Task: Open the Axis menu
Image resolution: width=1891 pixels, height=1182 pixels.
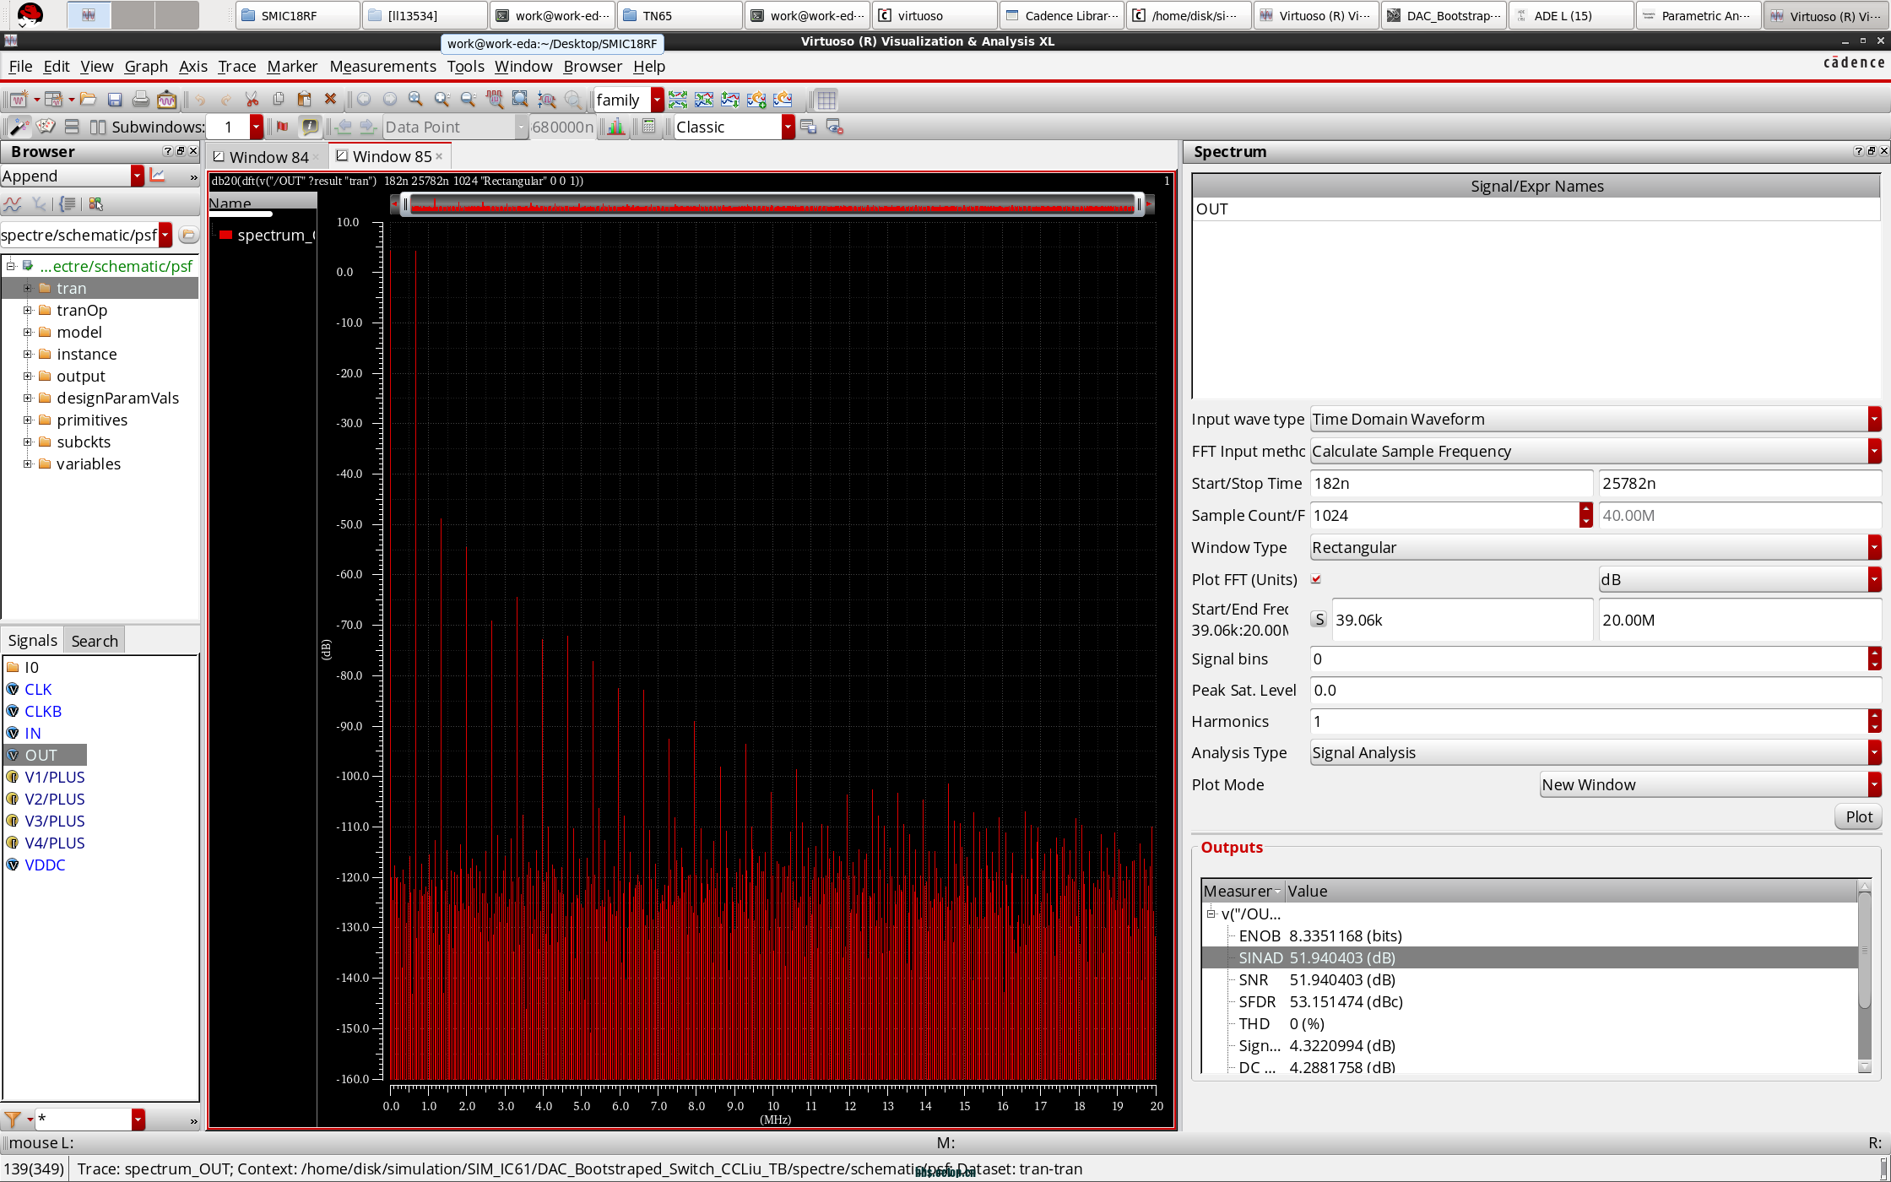Action: pos(192,66)
